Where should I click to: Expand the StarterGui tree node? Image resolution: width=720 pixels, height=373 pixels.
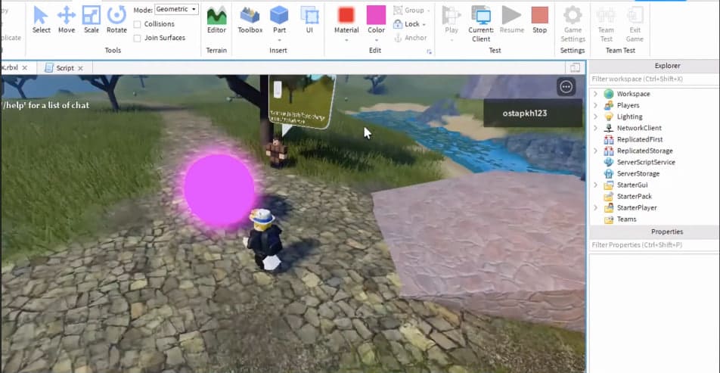point(595,185)
